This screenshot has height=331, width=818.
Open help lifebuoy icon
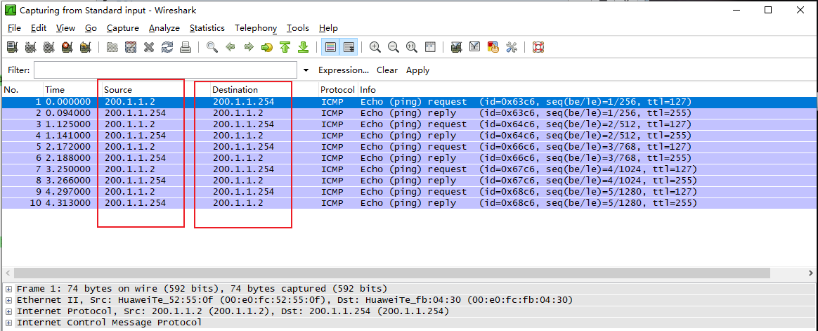pyautogui.click(x=538, y=48)
